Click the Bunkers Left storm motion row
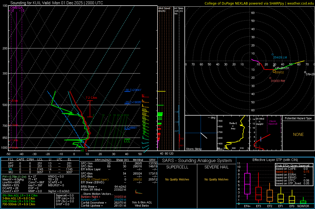 pos(104,200)
